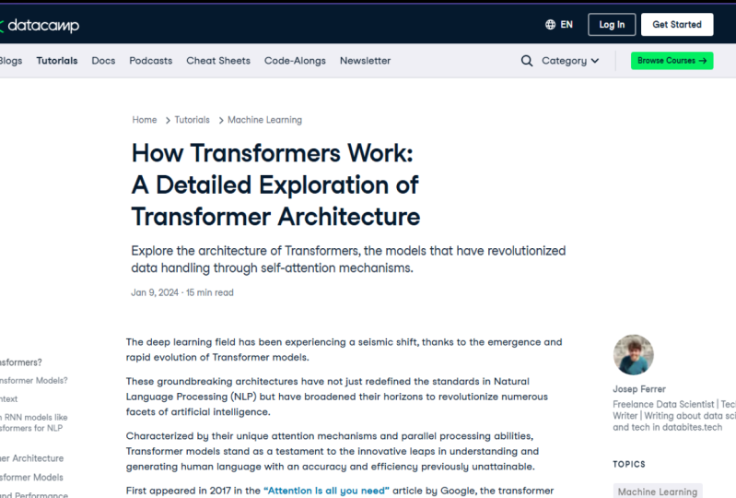The height and width of the screenshot is (498, 736).
Task: Click the Home breadcrumb link
Action: tap(144, 120)
